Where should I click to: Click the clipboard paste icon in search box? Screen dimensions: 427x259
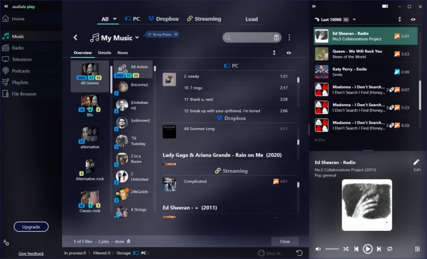276,37
